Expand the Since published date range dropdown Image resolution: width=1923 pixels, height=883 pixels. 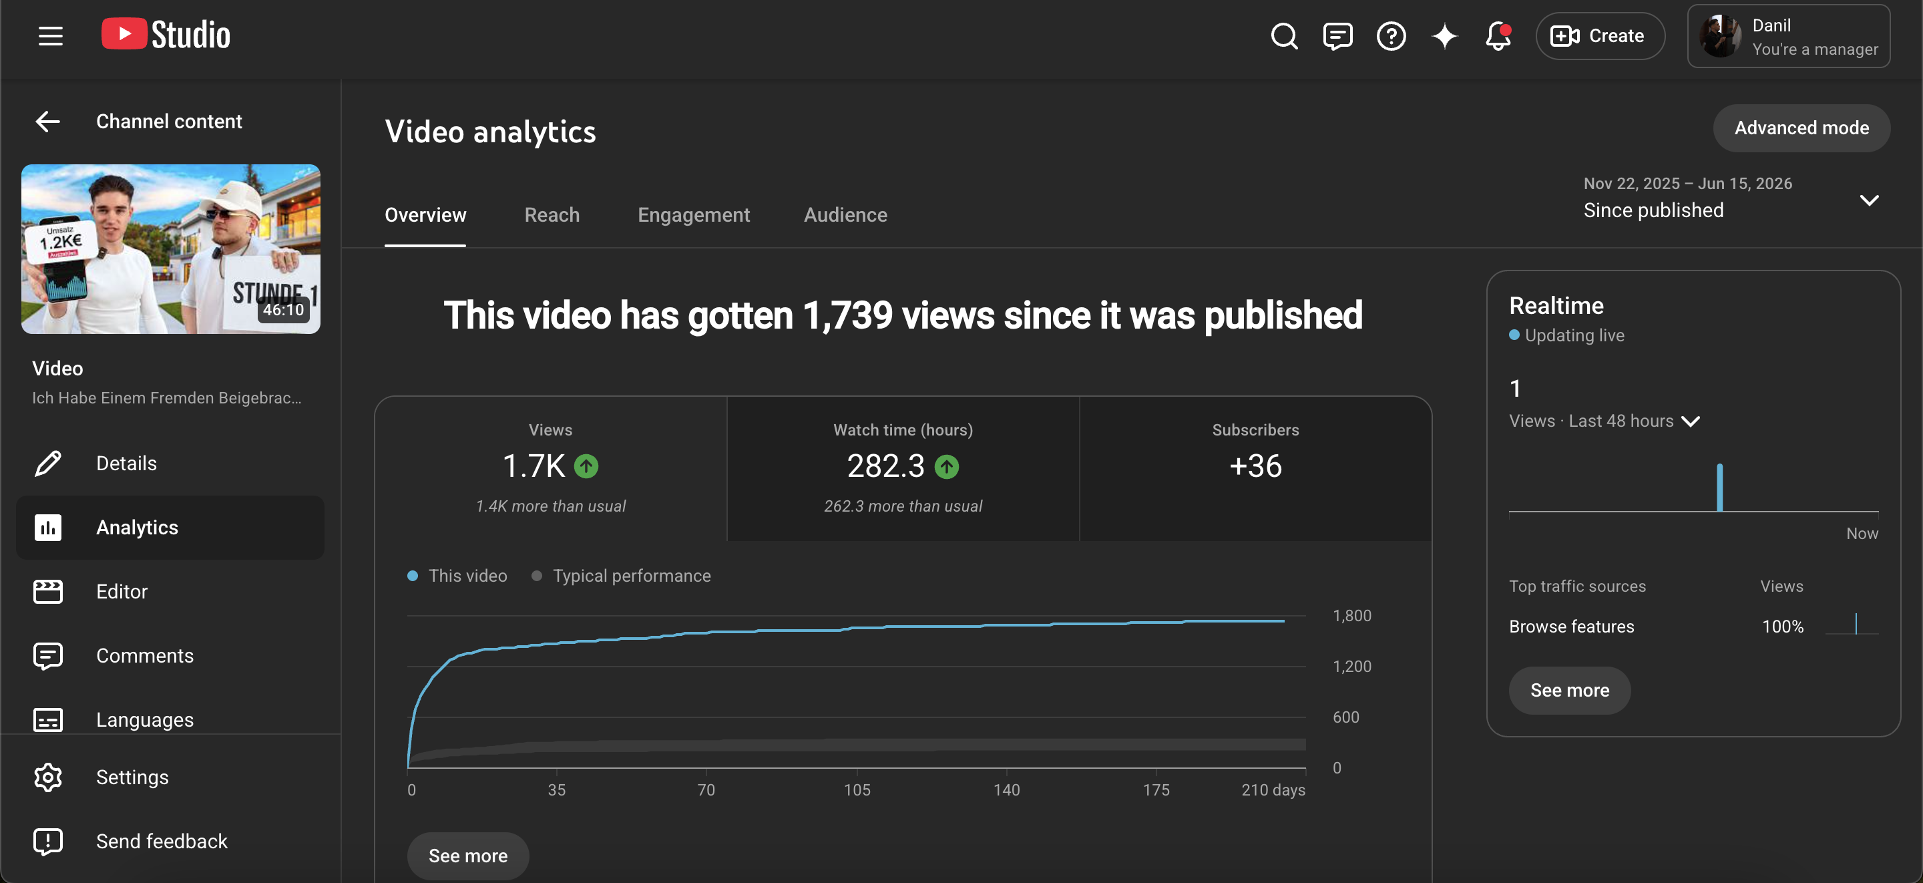point(1731,198)
